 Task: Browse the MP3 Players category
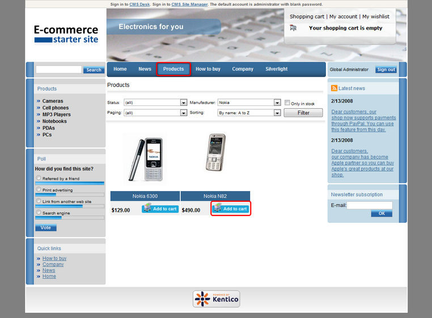click(57, 115)
